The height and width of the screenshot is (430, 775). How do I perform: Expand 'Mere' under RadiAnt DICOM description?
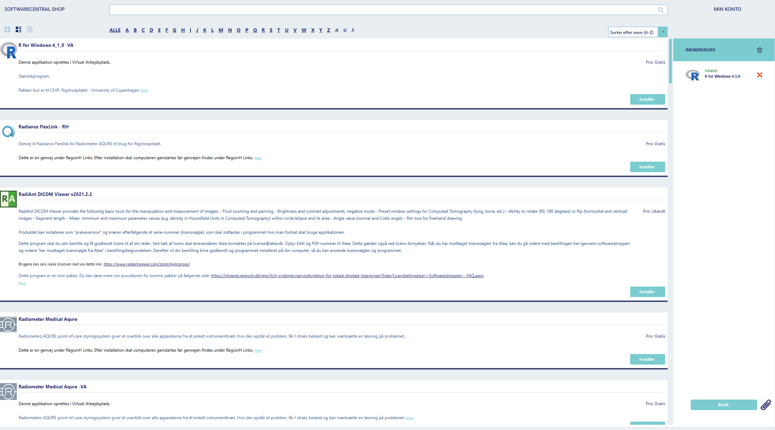coord(22,283)
